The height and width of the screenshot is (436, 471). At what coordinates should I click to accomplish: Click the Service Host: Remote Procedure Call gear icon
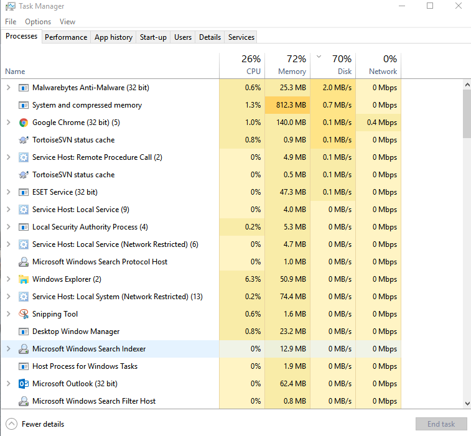click(24, 157)
